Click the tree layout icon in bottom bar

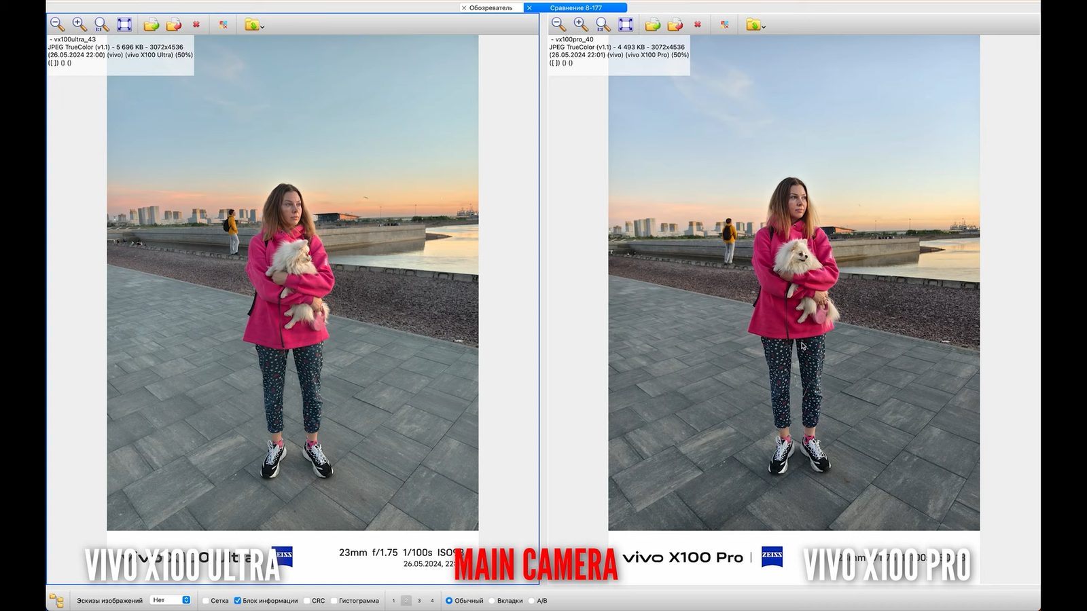click(x=56, y=601)
